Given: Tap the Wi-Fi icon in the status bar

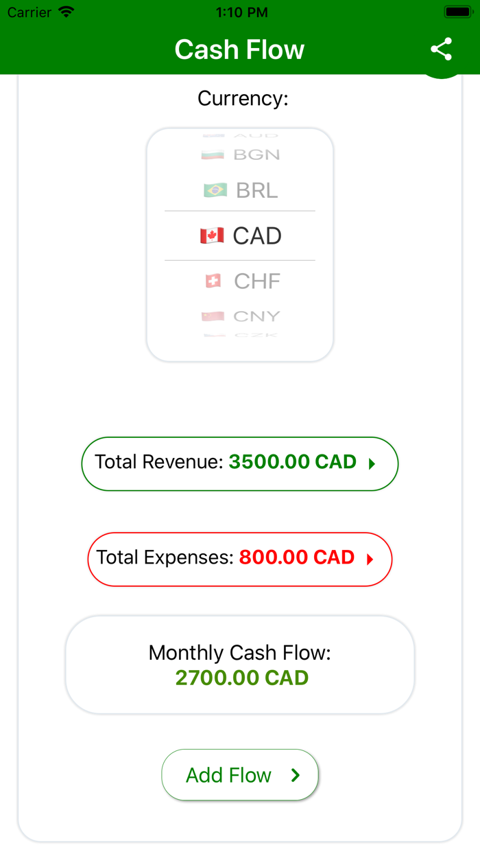Looking at the screenshot, I should (67, 11).
